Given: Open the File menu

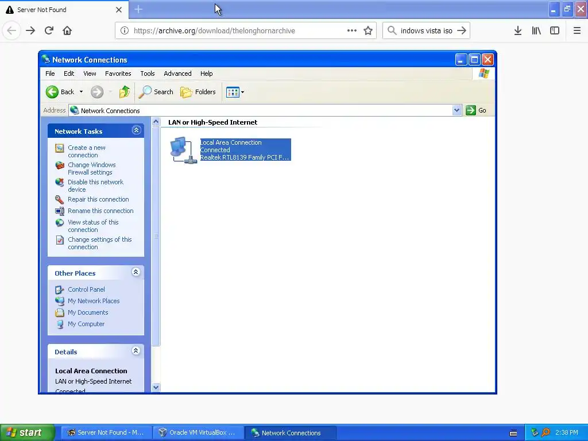Looking at the screenshot, I should pos(50,73).
